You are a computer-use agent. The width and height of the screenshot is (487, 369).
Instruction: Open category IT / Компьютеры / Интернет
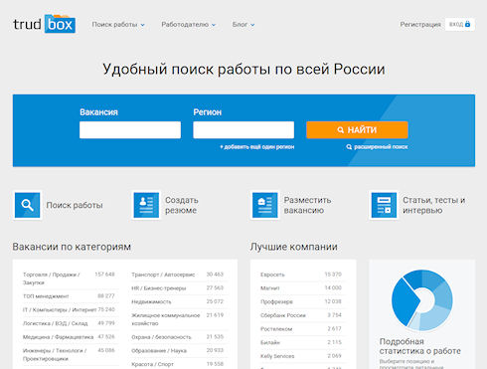(60, 309)
